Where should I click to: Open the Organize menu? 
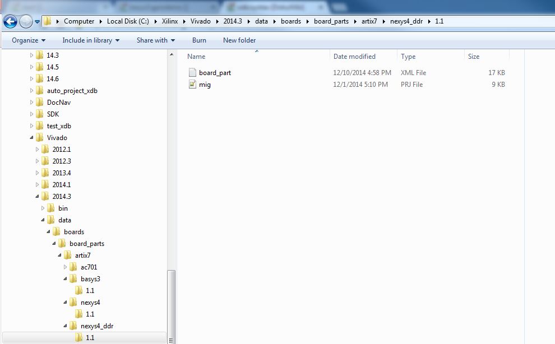(x=29, y=40)
